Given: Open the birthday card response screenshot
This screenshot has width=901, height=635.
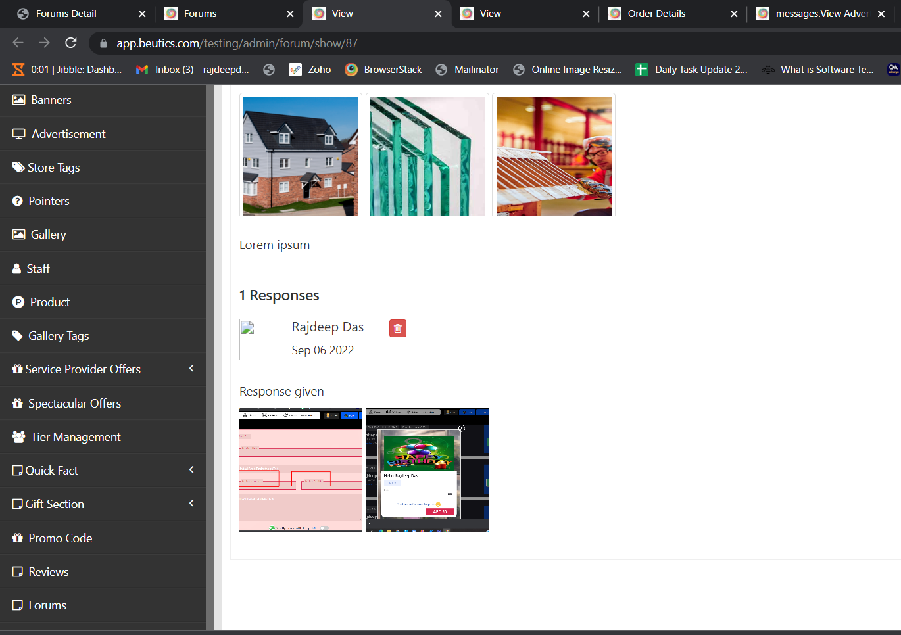Looking at the screenshot, I should 427,470.
